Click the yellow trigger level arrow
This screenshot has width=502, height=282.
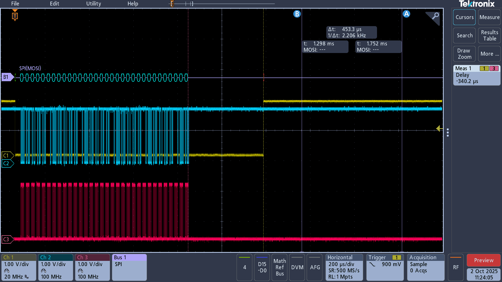click(440, 128)
